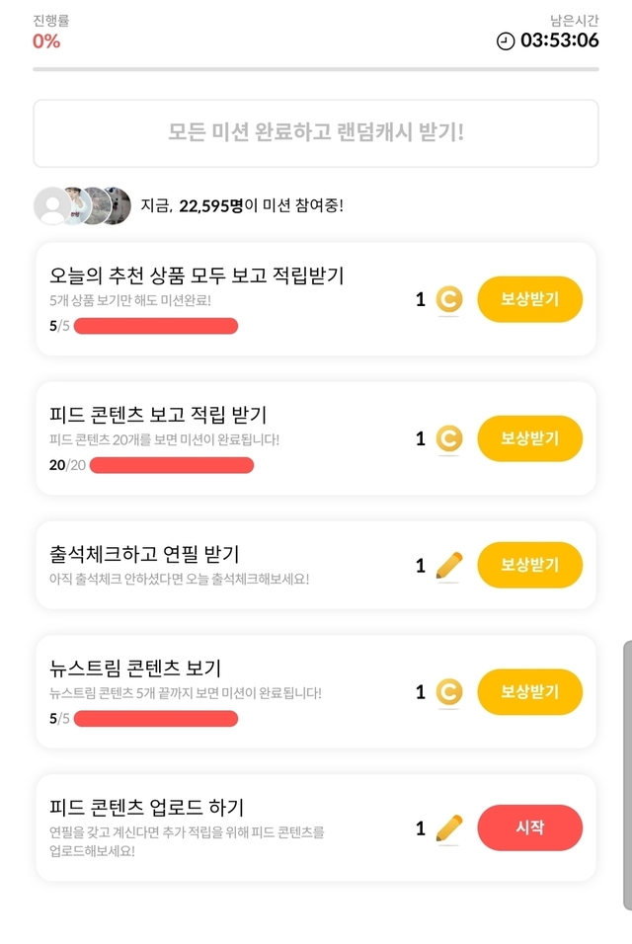Tap the coin icon for newsstream content mission
Image resolution: width=632 pixels, height=944 pixels.
(x=449, y=692)
